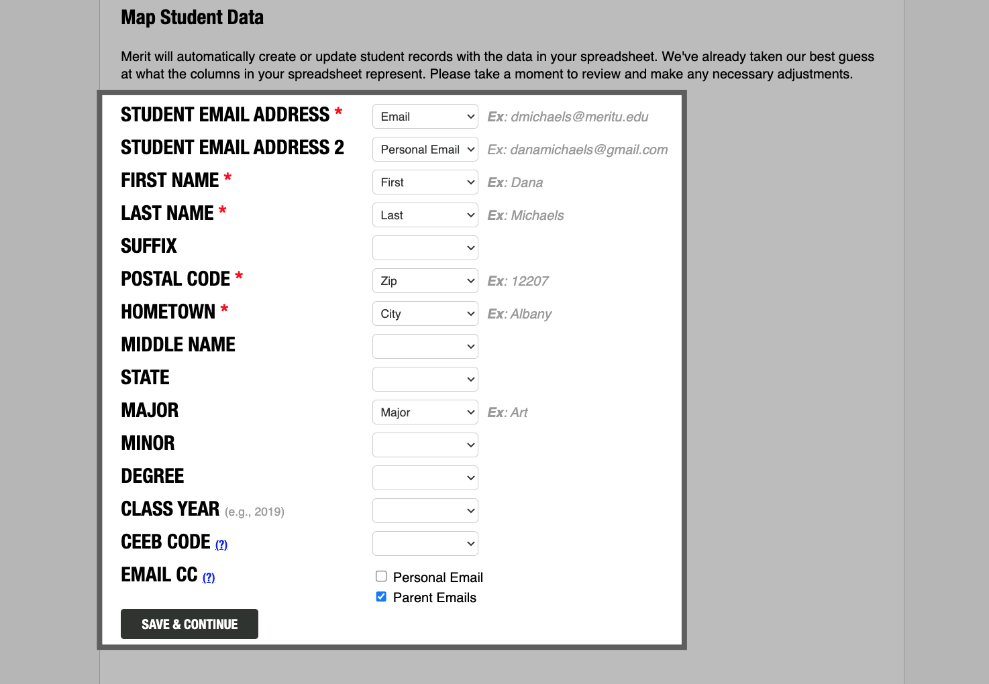Change the Last Name mapping dropdown

point(425,215)
